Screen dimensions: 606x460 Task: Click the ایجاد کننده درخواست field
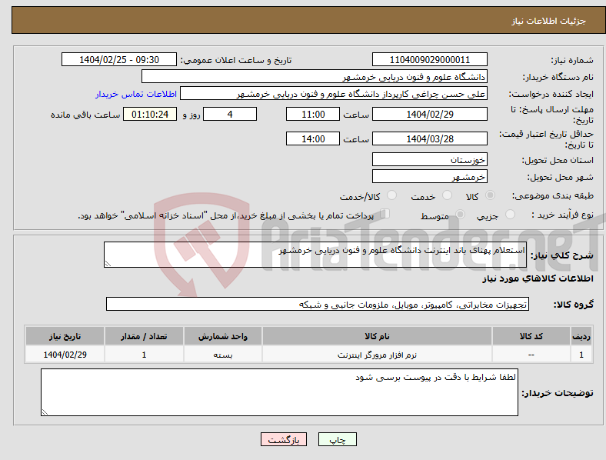(334, 94)
